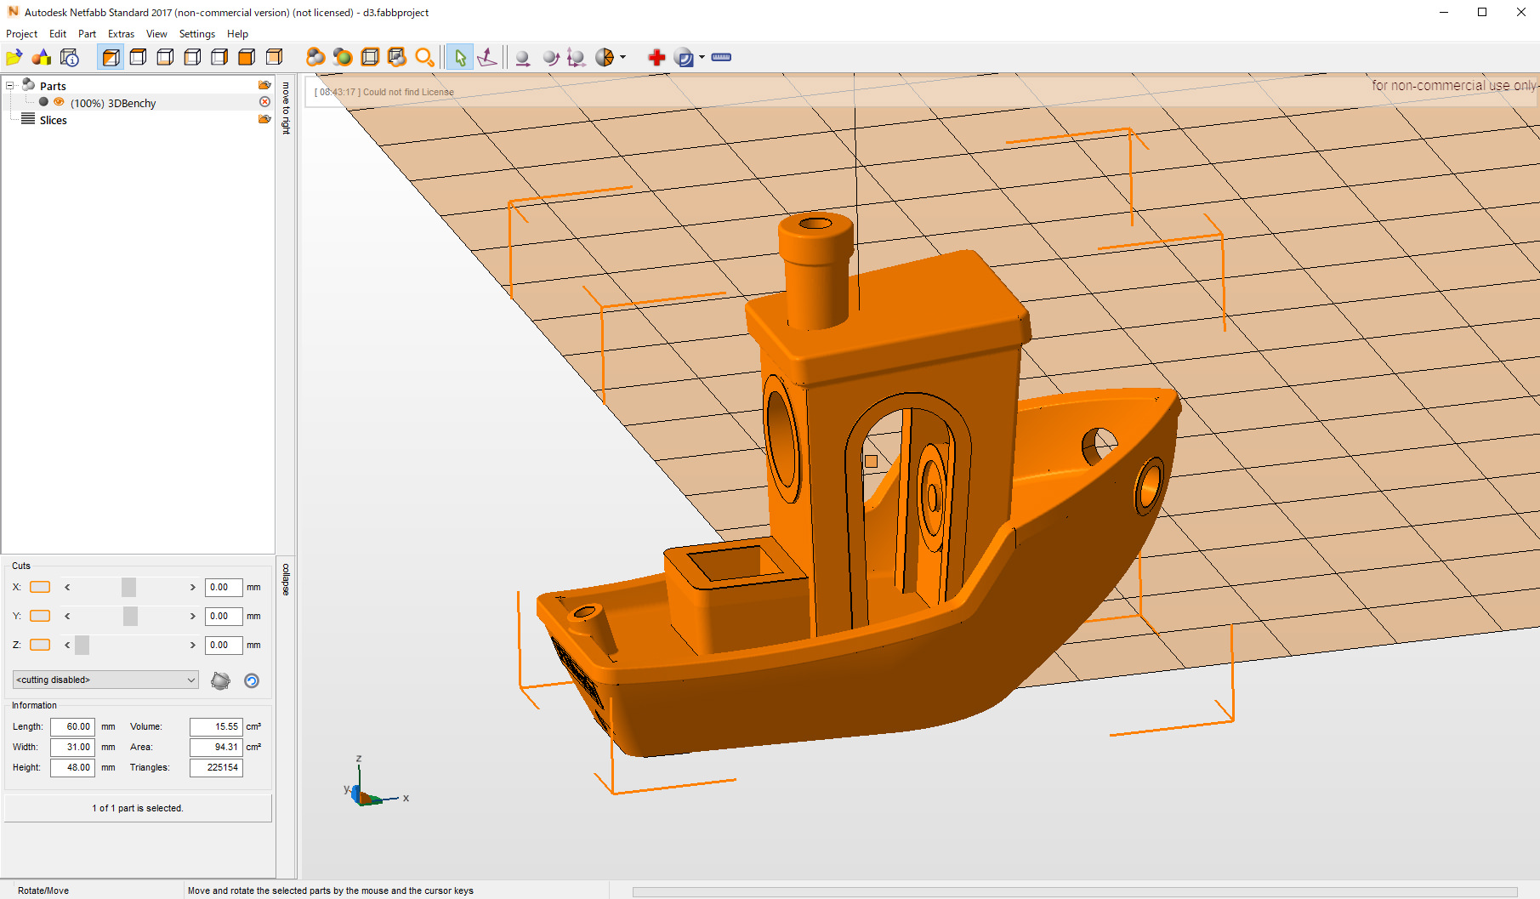
Task: Open the platform info icon
Action: coord(70,58)
